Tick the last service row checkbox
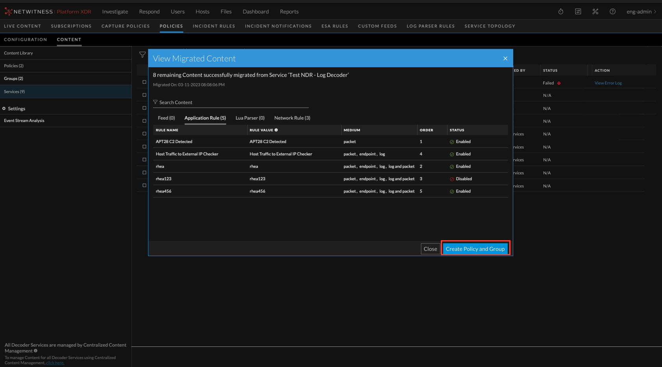The image size is (662, 367). point(144,185)
